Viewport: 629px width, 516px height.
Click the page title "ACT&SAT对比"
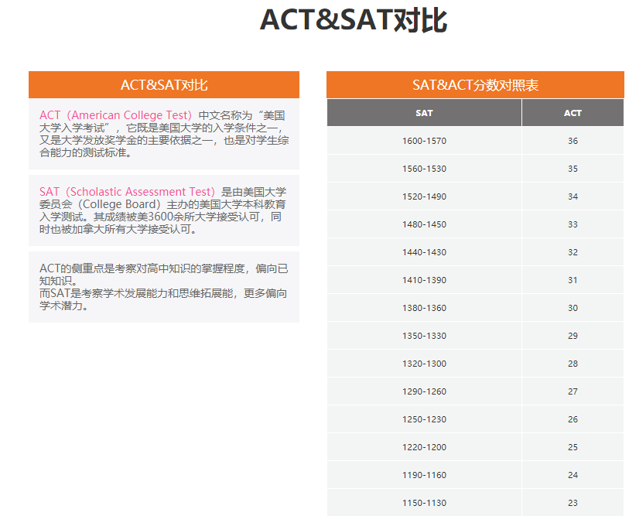coord(353,21)
